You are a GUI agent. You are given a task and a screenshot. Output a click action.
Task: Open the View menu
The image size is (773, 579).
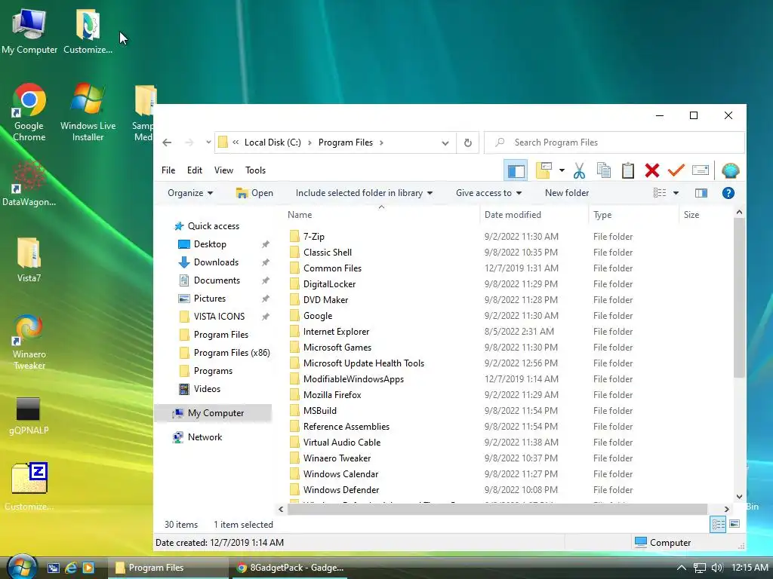tap(223, 170)
